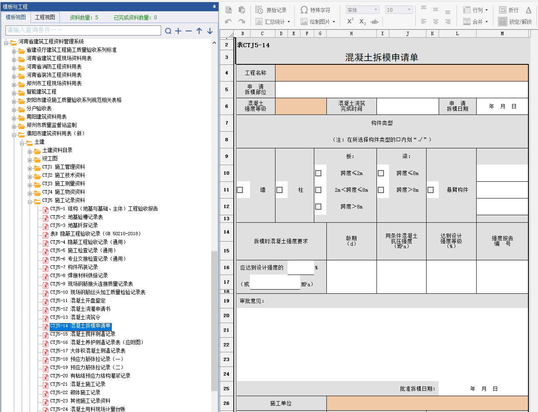Image resolution: width=538 pixels, height=412 pixels.
Task: Click the move up arrow icon
Action: [x=199, y=31]
